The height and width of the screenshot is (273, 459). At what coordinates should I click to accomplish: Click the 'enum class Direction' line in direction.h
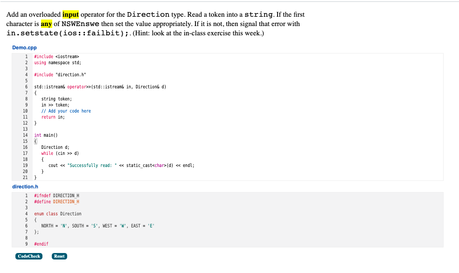pos(57,213)
